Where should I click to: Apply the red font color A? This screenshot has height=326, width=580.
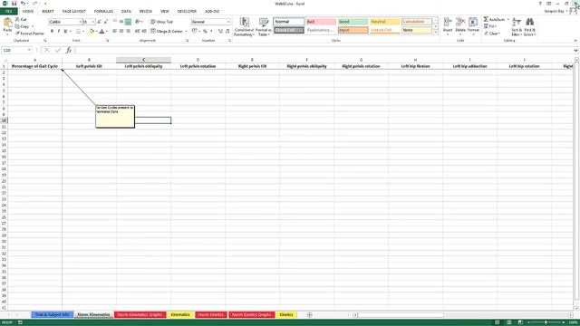101,32
